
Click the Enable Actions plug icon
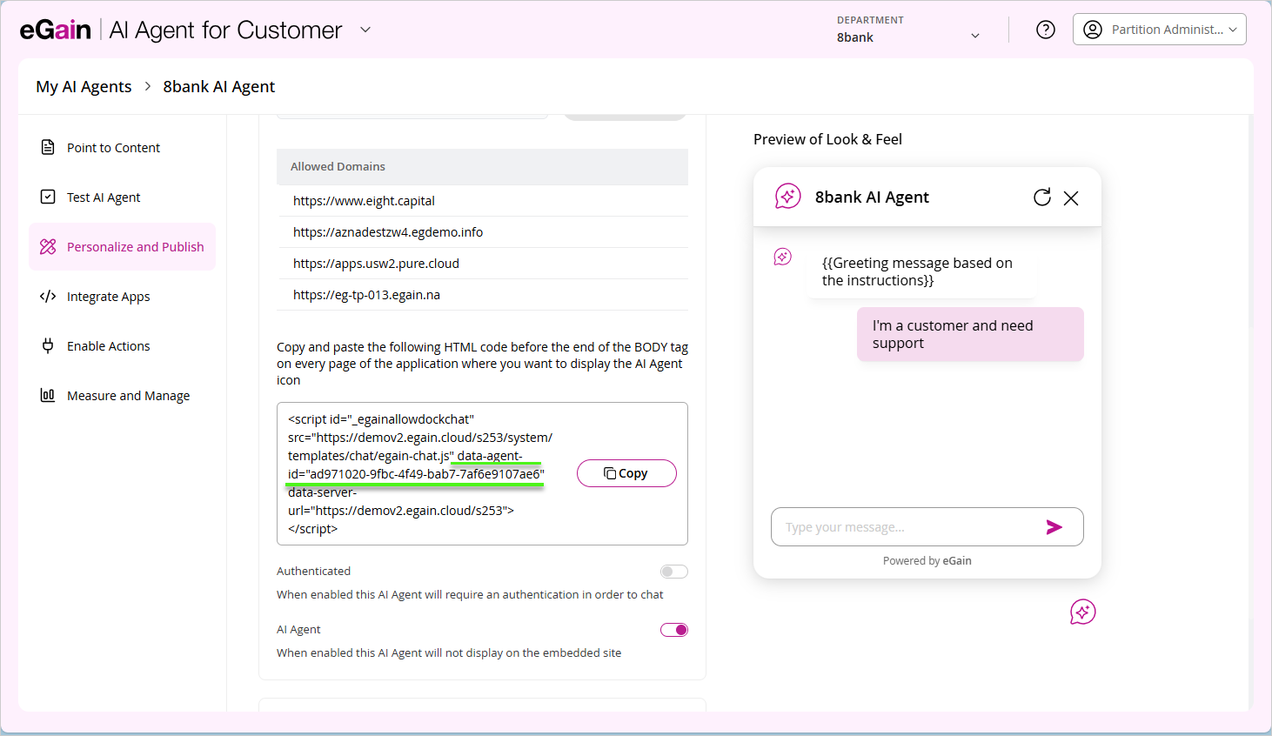point(48,345)
